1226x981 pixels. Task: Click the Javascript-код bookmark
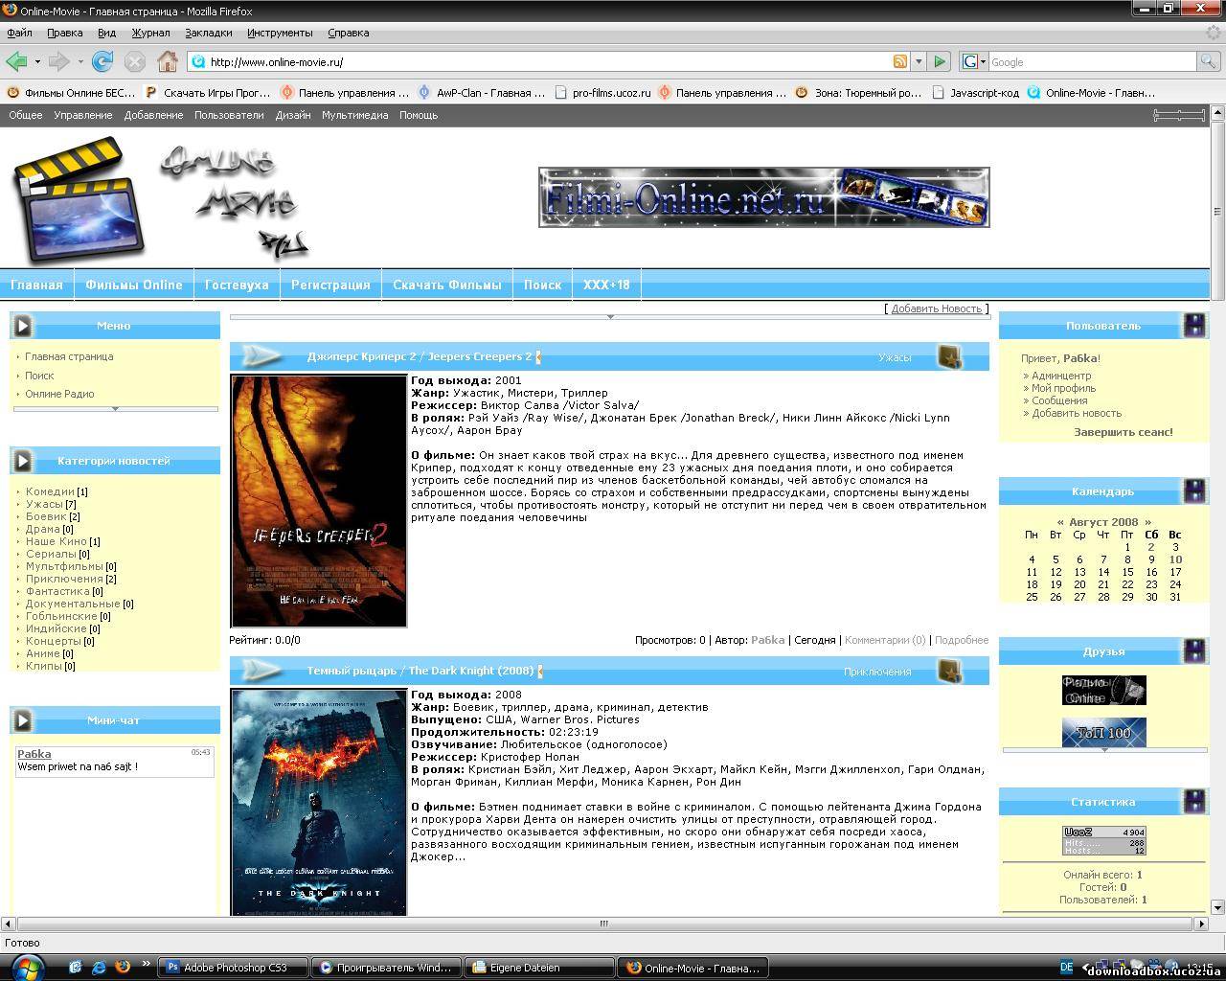(x=975, y=93)
